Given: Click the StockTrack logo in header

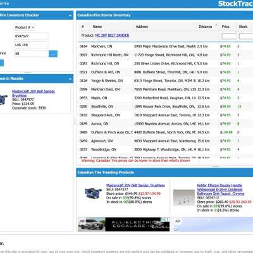Looking at the screenshot, I should [x=235, y=4].
